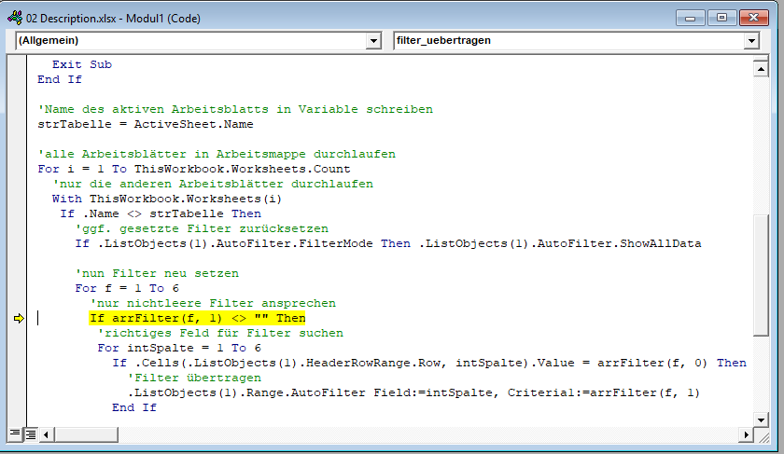Click the yellow execution arrow in margin
Image resolution: width=784 pixels, height=454 pixels.
(x=18, y=319)
